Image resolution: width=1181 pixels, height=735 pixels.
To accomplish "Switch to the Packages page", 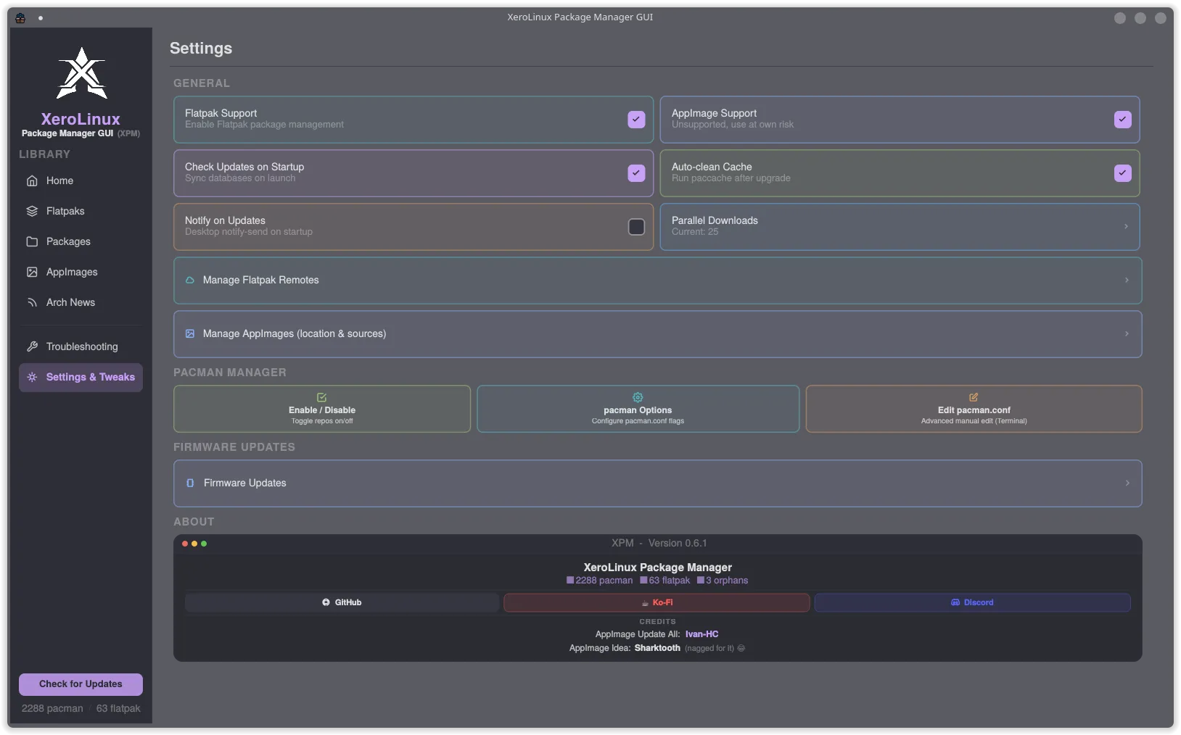I will point(81,241).
